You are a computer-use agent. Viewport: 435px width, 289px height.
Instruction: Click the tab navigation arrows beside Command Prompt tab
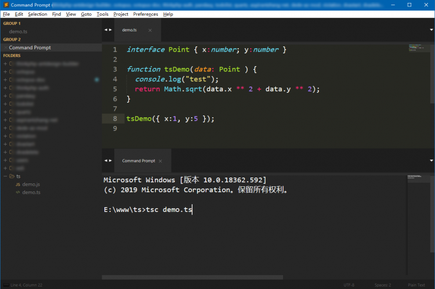click(x=108, y=161)
